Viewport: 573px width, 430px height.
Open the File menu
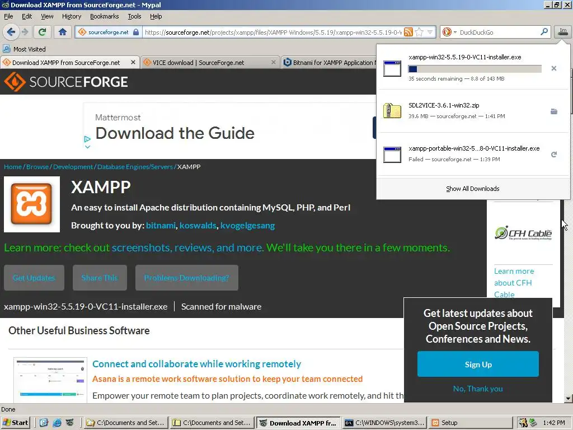click(x=8, y=16)
